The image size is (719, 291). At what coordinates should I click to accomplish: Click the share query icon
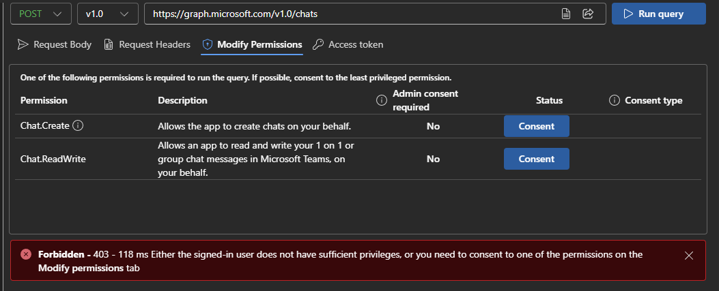point(587,14)
